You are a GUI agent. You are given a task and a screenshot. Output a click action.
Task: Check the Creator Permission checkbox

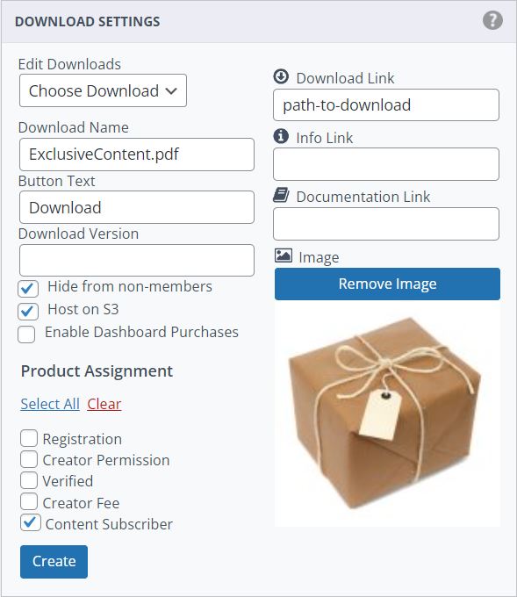pyautogui.click(x=29, y=459)
